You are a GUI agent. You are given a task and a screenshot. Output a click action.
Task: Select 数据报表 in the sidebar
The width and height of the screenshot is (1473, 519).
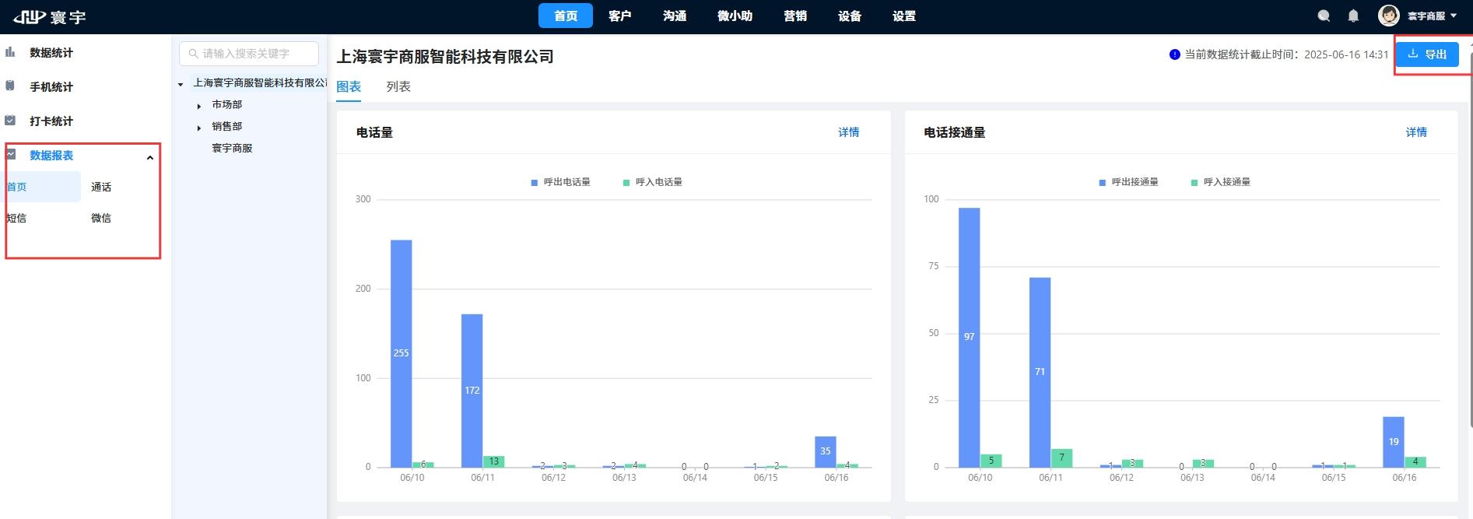click(51, 156)
